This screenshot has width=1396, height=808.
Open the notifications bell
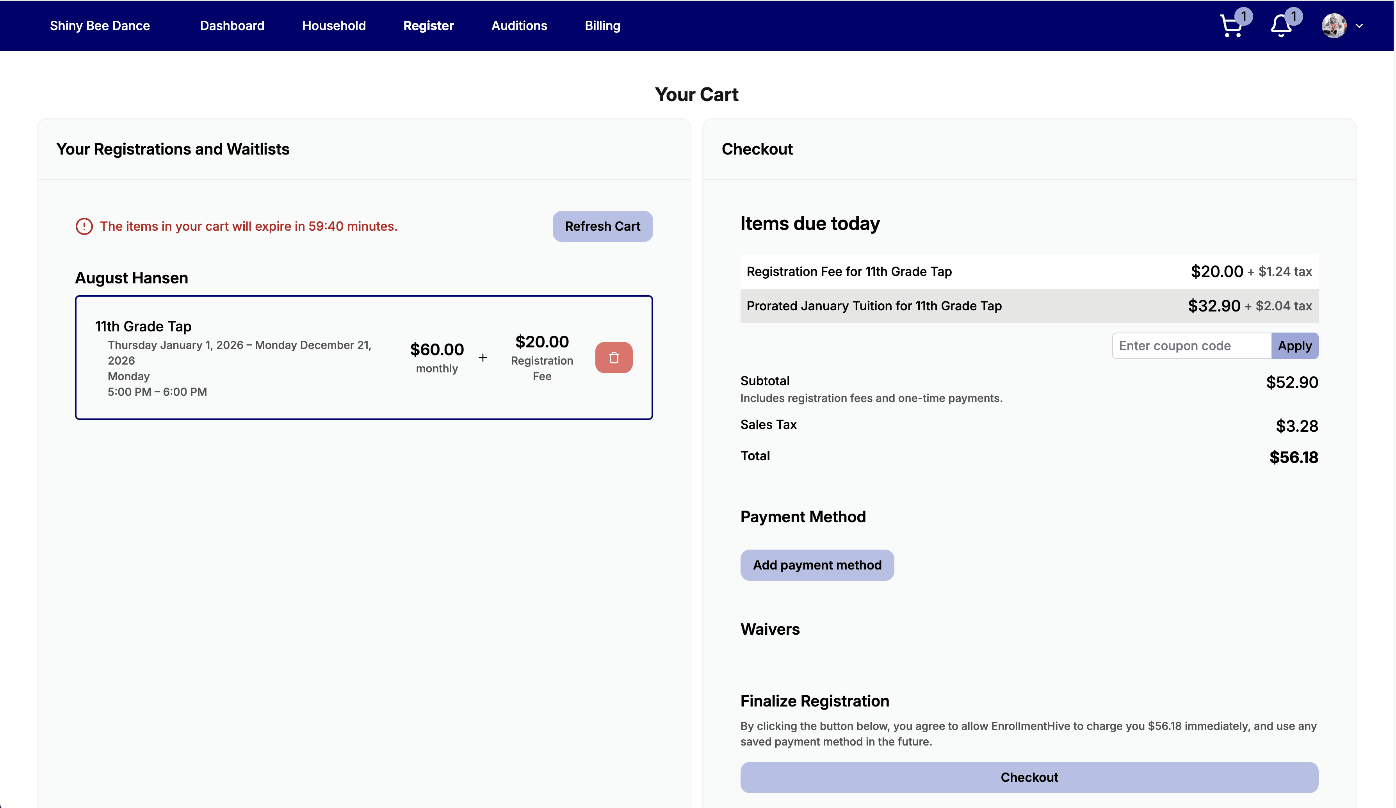tap(1281, 26)
